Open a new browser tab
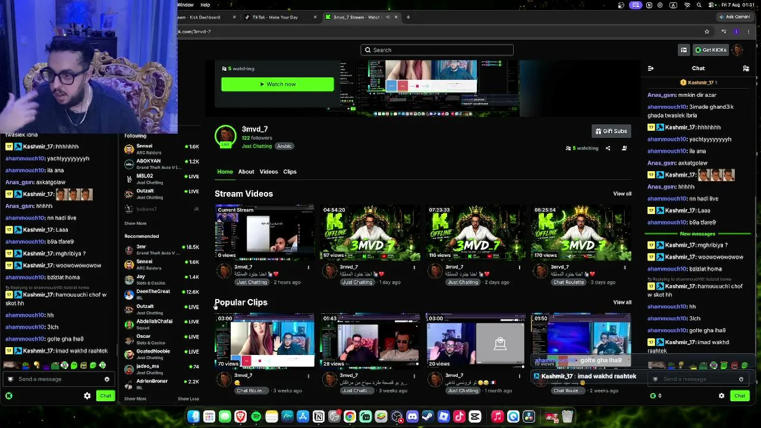The width and height of the screenshot is (761, 428). (408, 17)
